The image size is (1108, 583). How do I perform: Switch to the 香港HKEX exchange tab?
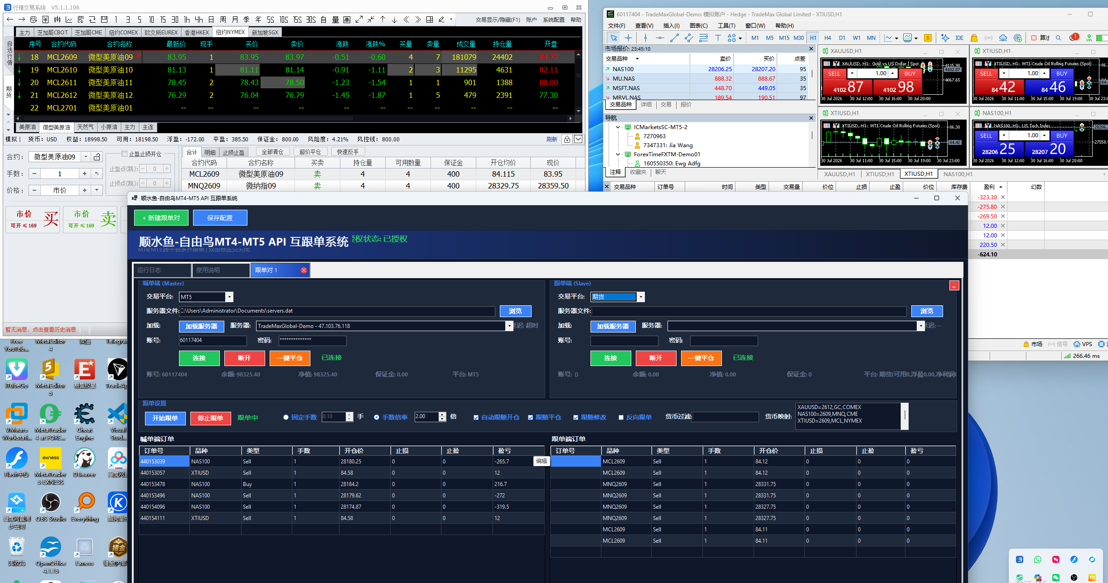(197, 32)
